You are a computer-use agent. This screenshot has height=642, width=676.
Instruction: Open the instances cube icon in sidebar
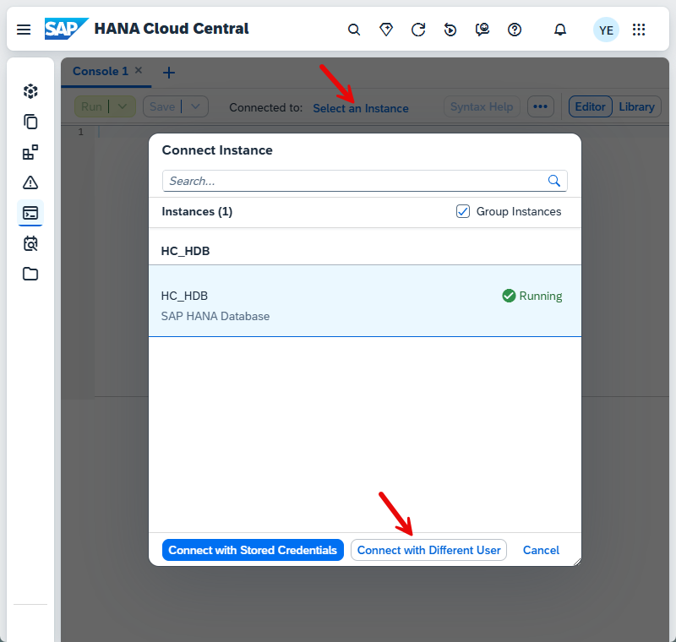pos(30,91)
